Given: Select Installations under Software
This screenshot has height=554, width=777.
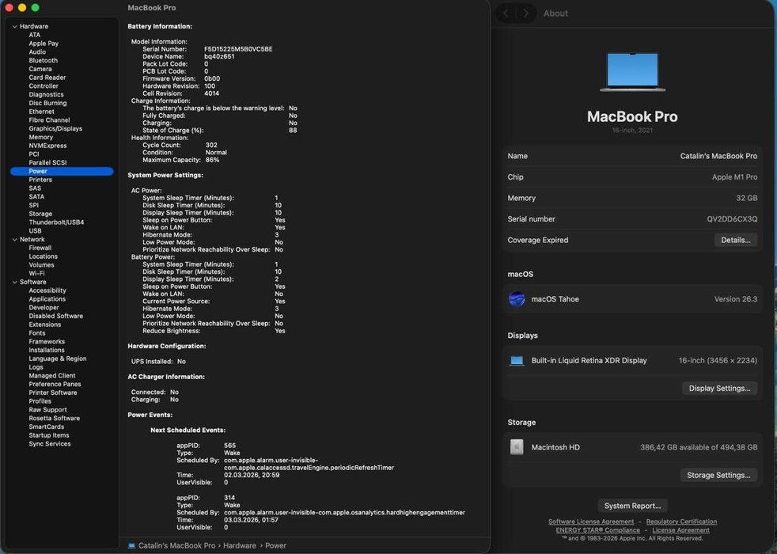Looking at the screenshot, I should (x=47, y=350).
